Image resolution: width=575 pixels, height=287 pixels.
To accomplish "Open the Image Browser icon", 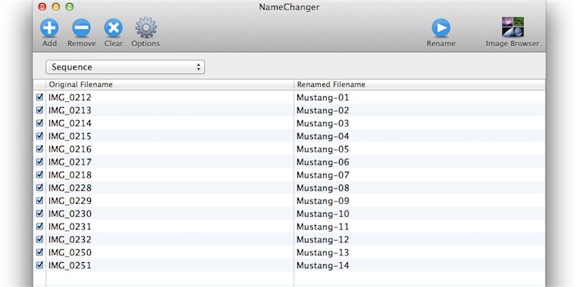I will (513, 26).
